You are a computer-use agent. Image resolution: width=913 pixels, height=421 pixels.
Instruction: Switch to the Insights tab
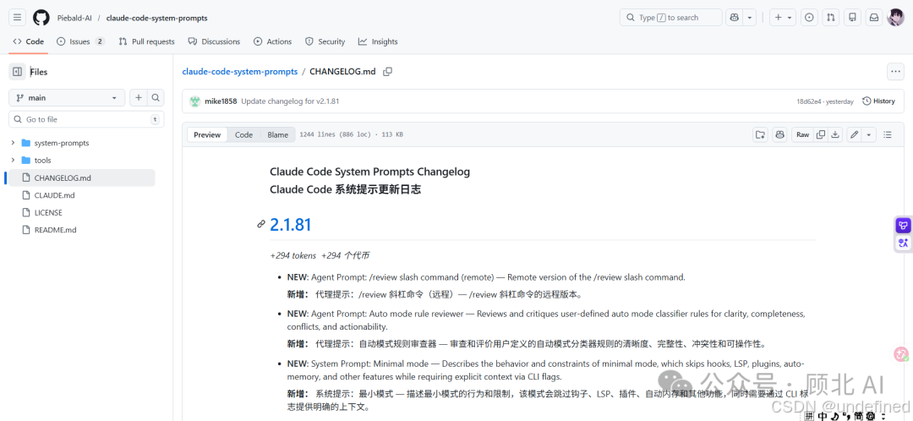pyautogui.click(x=378, y=41)
